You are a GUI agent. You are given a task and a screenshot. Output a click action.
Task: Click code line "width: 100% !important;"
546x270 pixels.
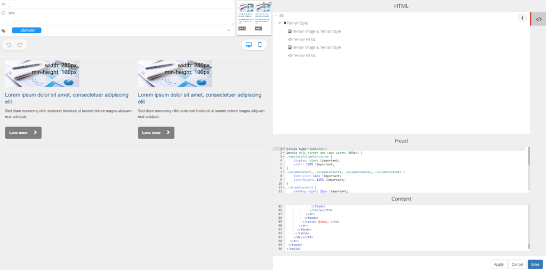click(314, 164)
